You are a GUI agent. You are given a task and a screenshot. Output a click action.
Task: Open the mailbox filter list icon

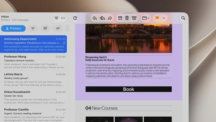(x=56, y=18)
